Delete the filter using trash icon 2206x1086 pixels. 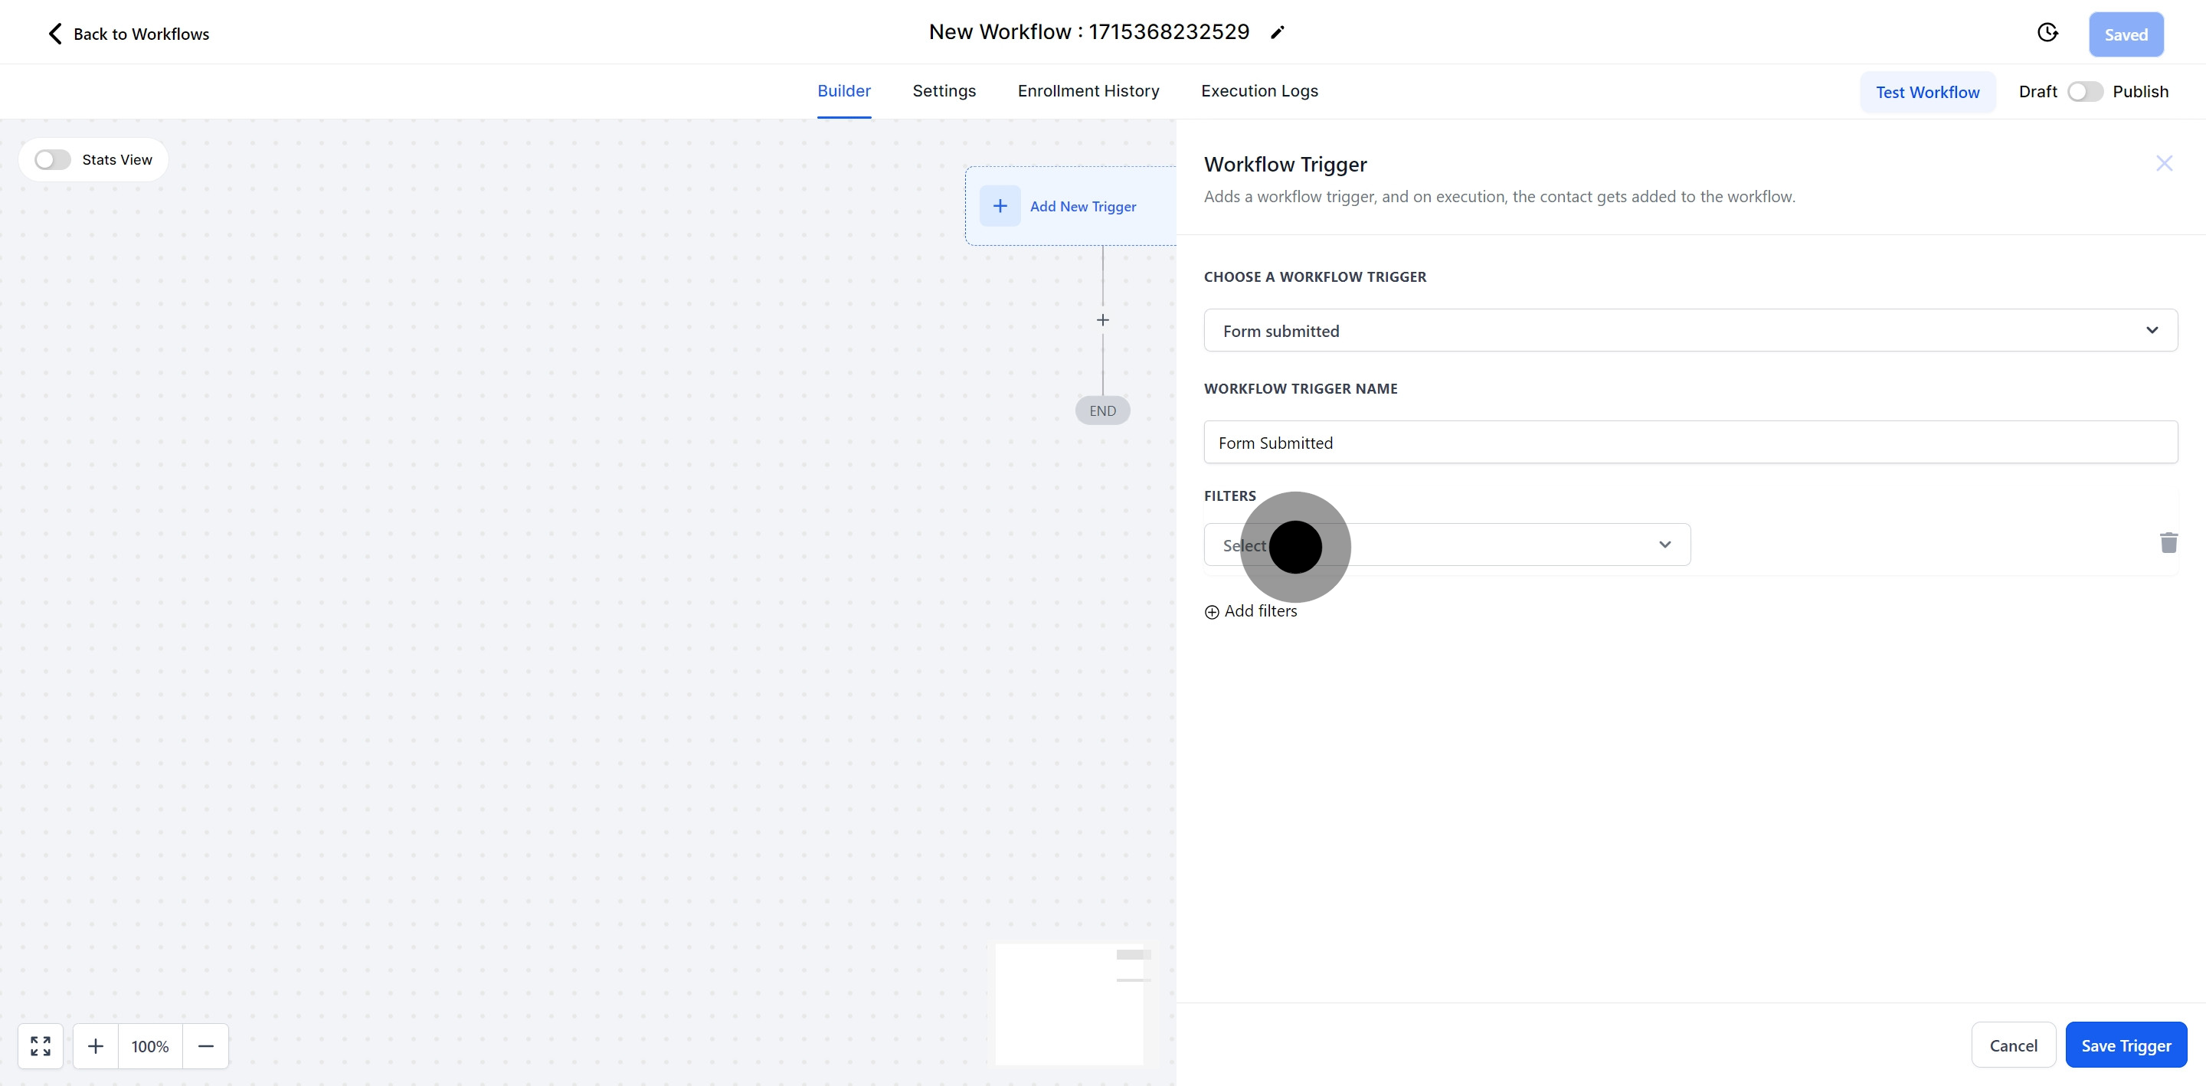[x=2168, y=543]
